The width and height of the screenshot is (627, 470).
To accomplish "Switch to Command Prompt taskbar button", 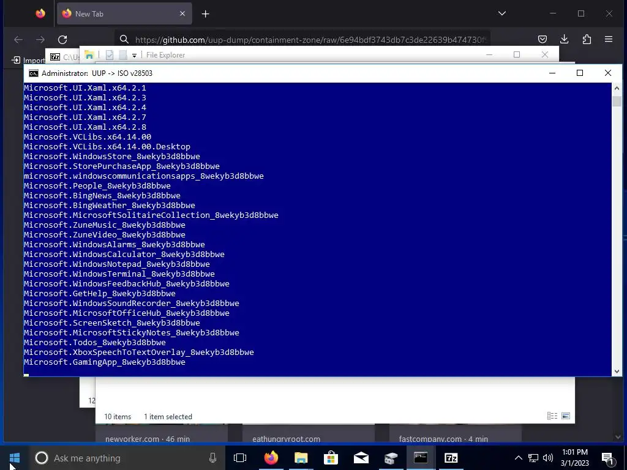I will (421, 458).
